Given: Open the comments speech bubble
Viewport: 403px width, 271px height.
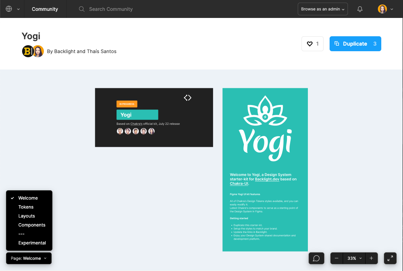Looking at the screenshot, I should [x=316, y=258].
